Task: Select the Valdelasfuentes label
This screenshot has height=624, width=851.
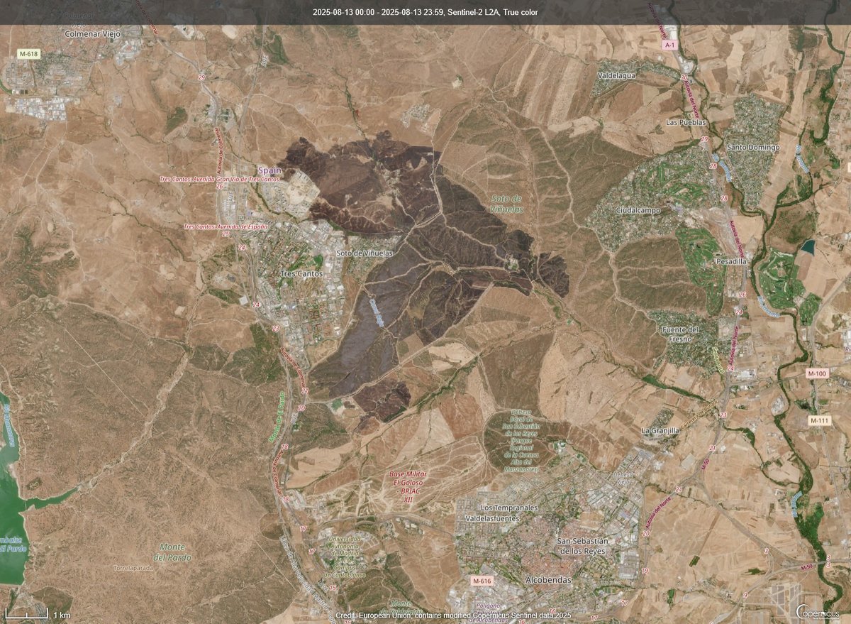Action: point(492,519)
